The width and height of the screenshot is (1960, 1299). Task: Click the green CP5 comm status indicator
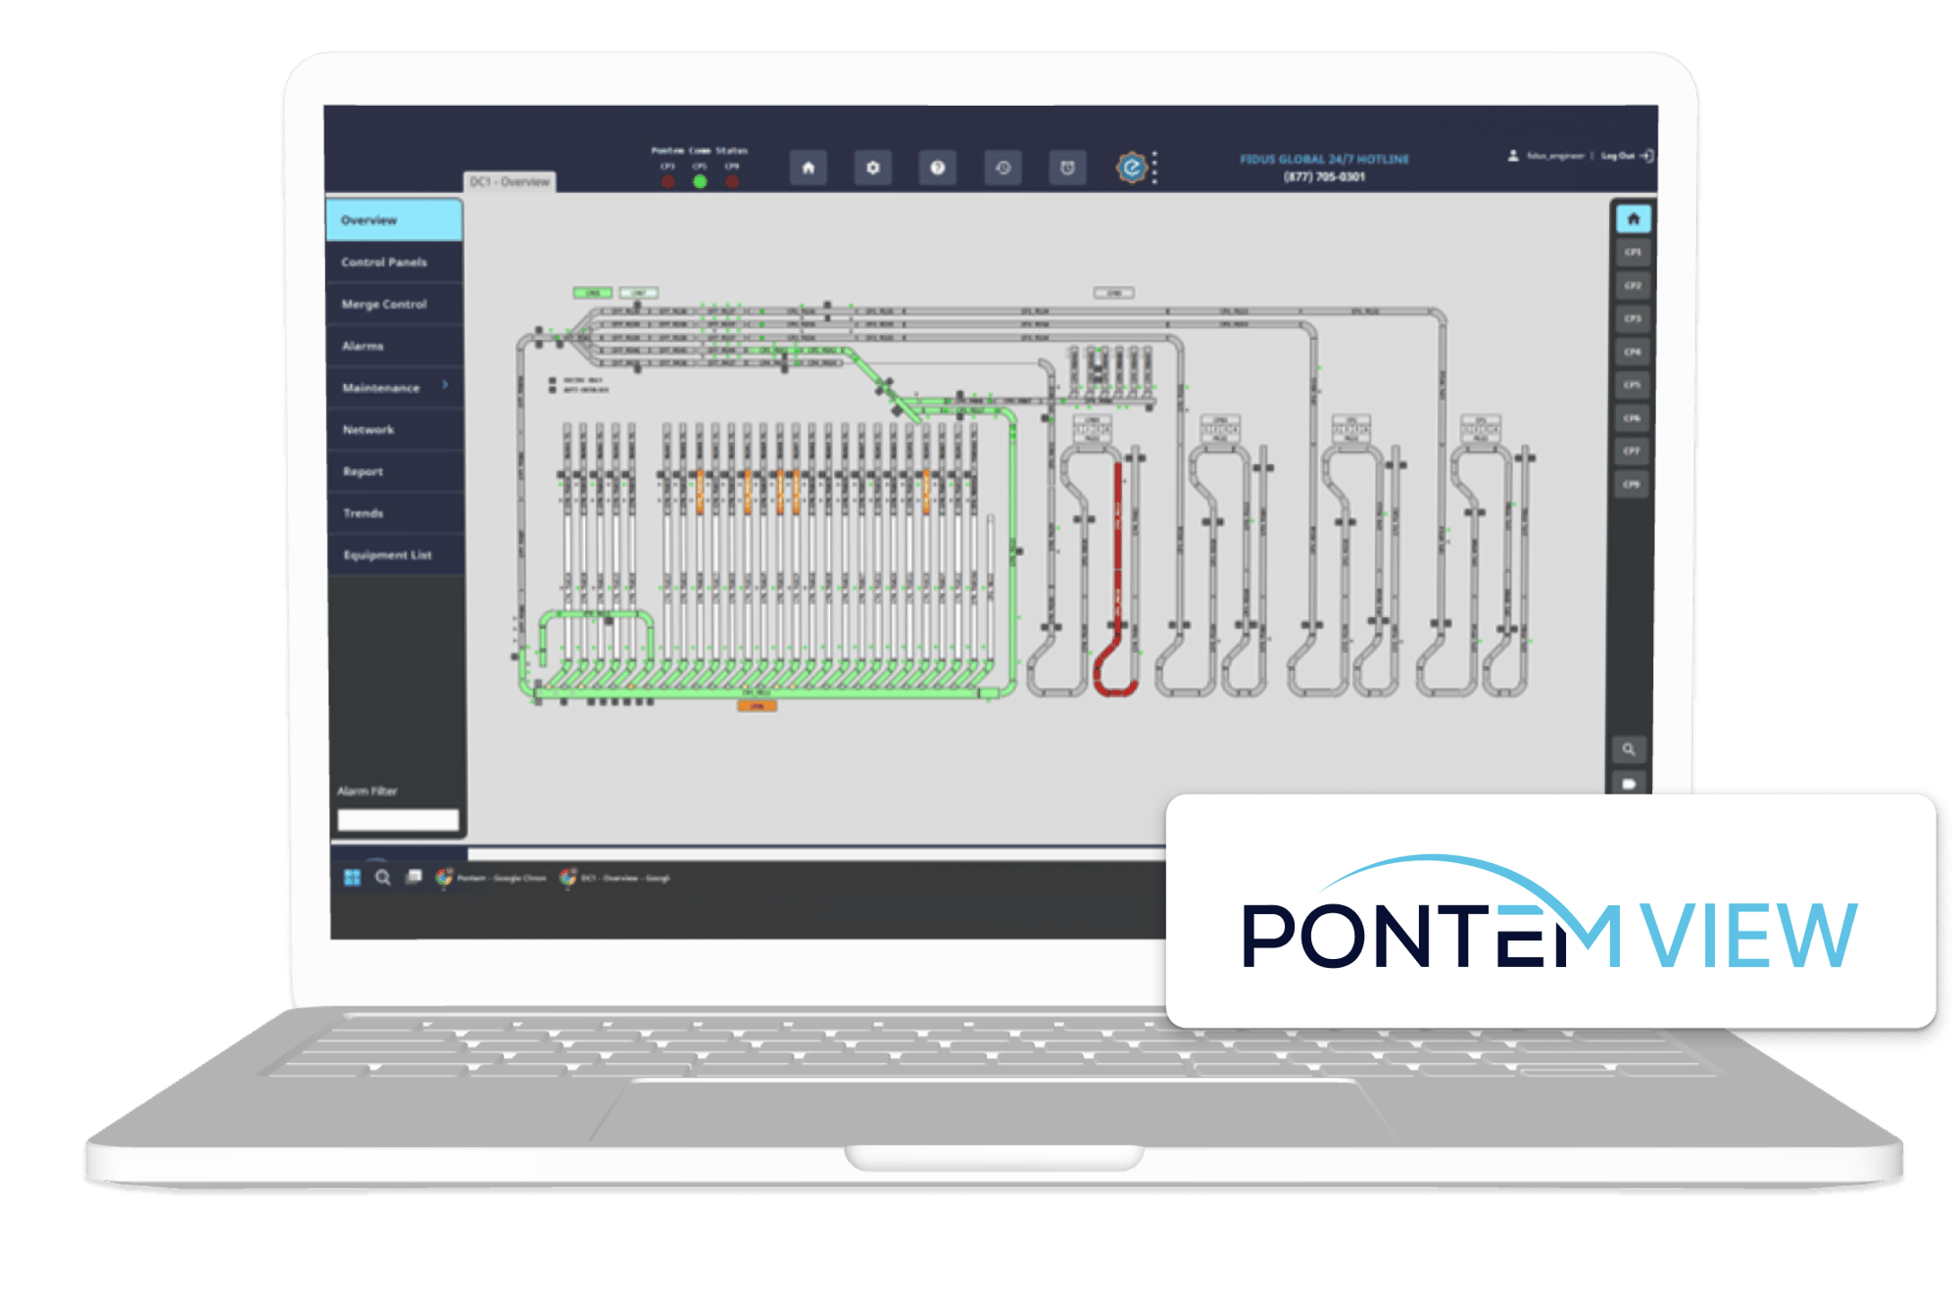pos(700,181)
